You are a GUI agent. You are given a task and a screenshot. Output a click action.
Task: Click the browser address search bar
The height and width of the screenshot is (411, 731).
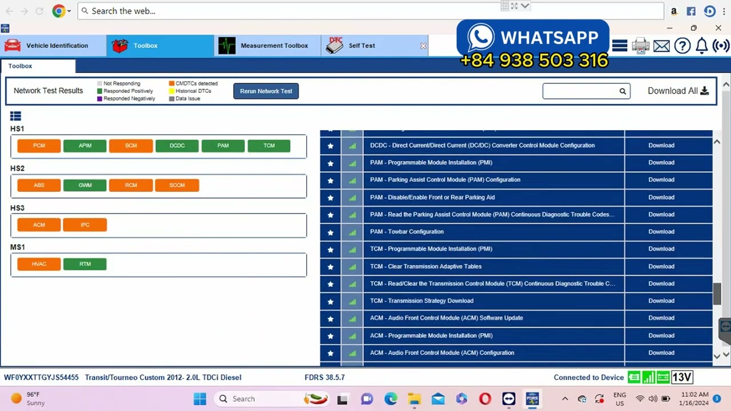371,11
